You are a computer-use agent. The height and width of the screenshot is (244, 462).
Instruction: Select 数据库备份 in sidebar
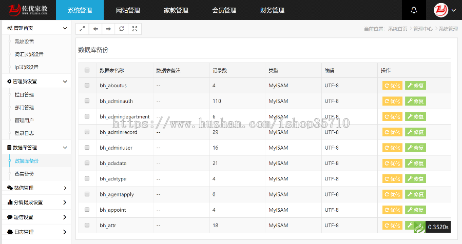(x=27, y=161)
